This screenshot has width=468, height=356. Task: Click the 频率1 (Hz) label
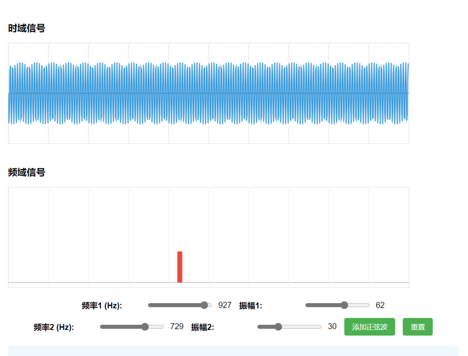(102, 306)
